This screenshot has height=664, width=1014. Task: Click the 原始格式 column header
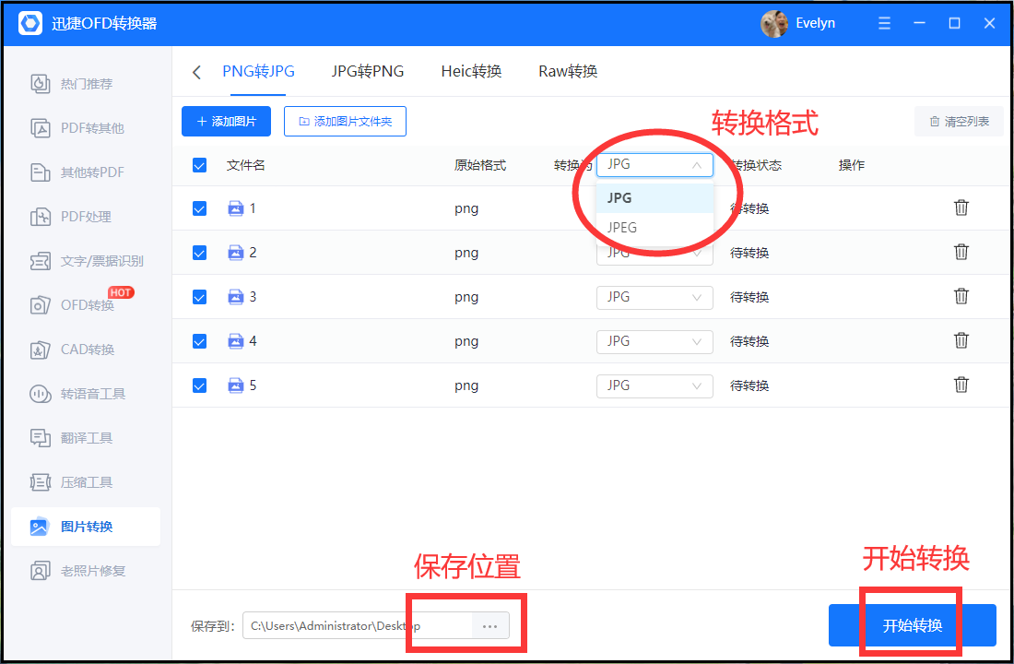(x=480, y=165)
